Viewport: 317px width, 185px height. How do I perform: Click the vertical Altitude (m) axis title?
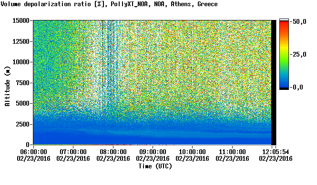[7, 86]
